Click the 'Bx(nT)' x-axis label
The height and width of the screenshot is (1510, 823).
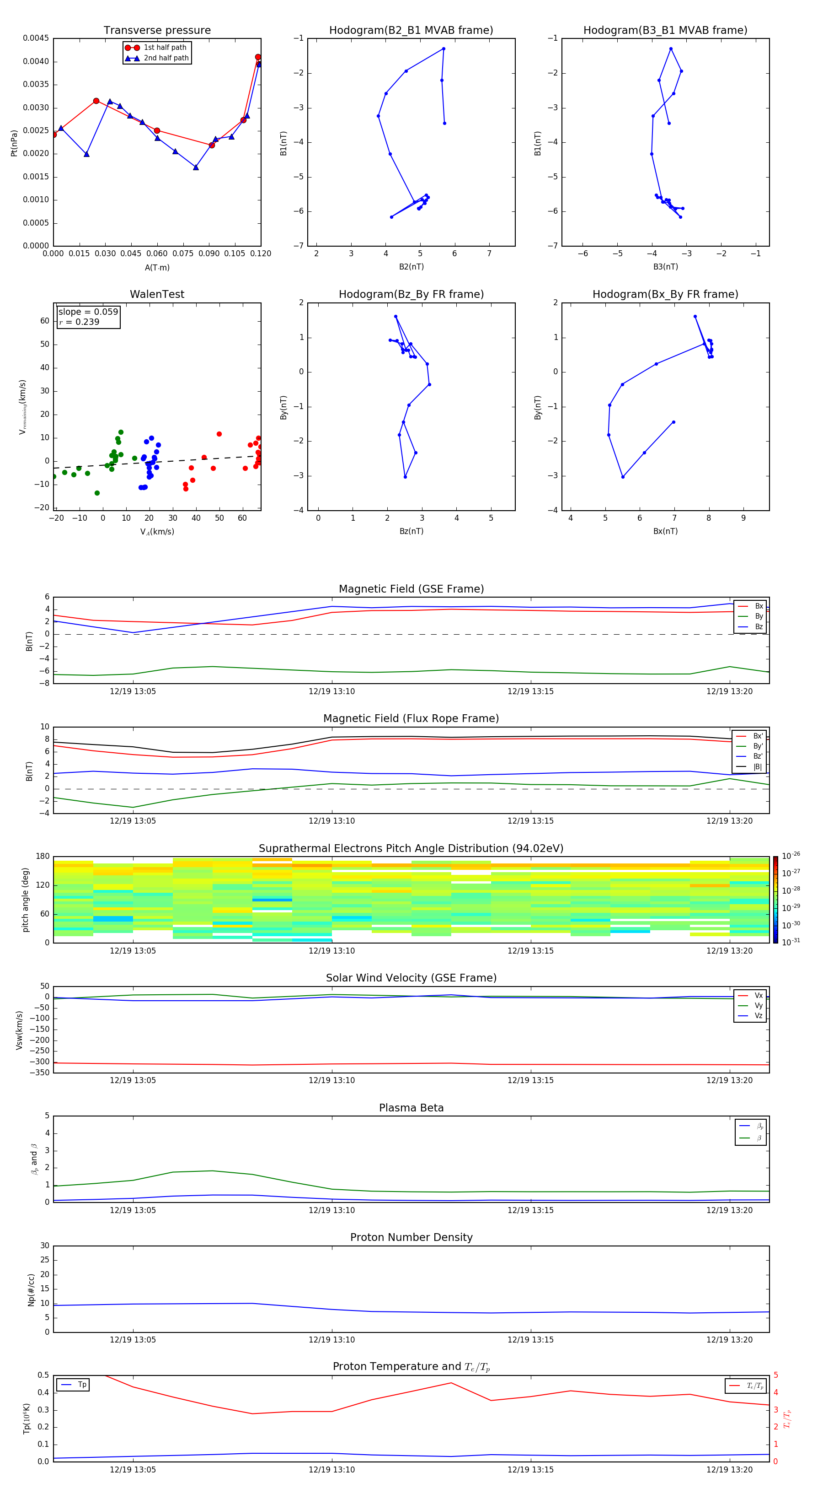pos(665,531)
